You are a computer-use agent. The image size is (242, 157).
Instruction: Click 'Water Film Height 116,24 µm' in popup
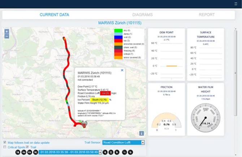click(x=93, y=103)
